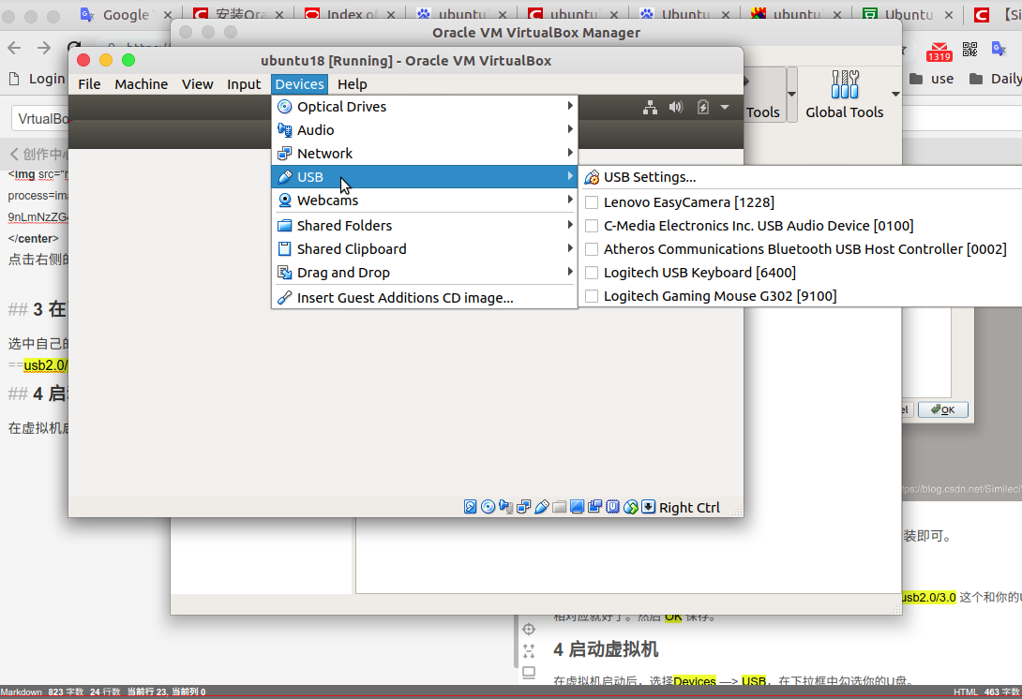Click the Global Tools screwdriver-wrench icon

point(845,84)
